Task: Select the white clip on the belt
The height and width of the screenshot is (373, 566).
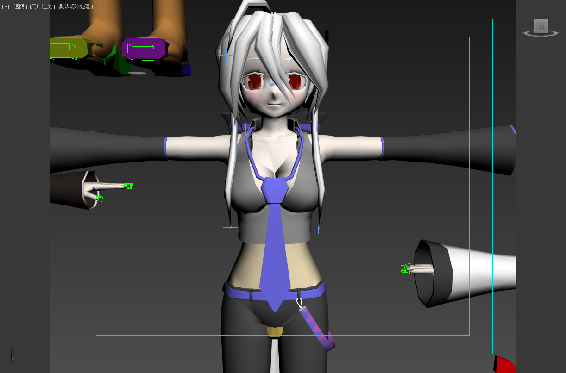Action: (299, 303)
